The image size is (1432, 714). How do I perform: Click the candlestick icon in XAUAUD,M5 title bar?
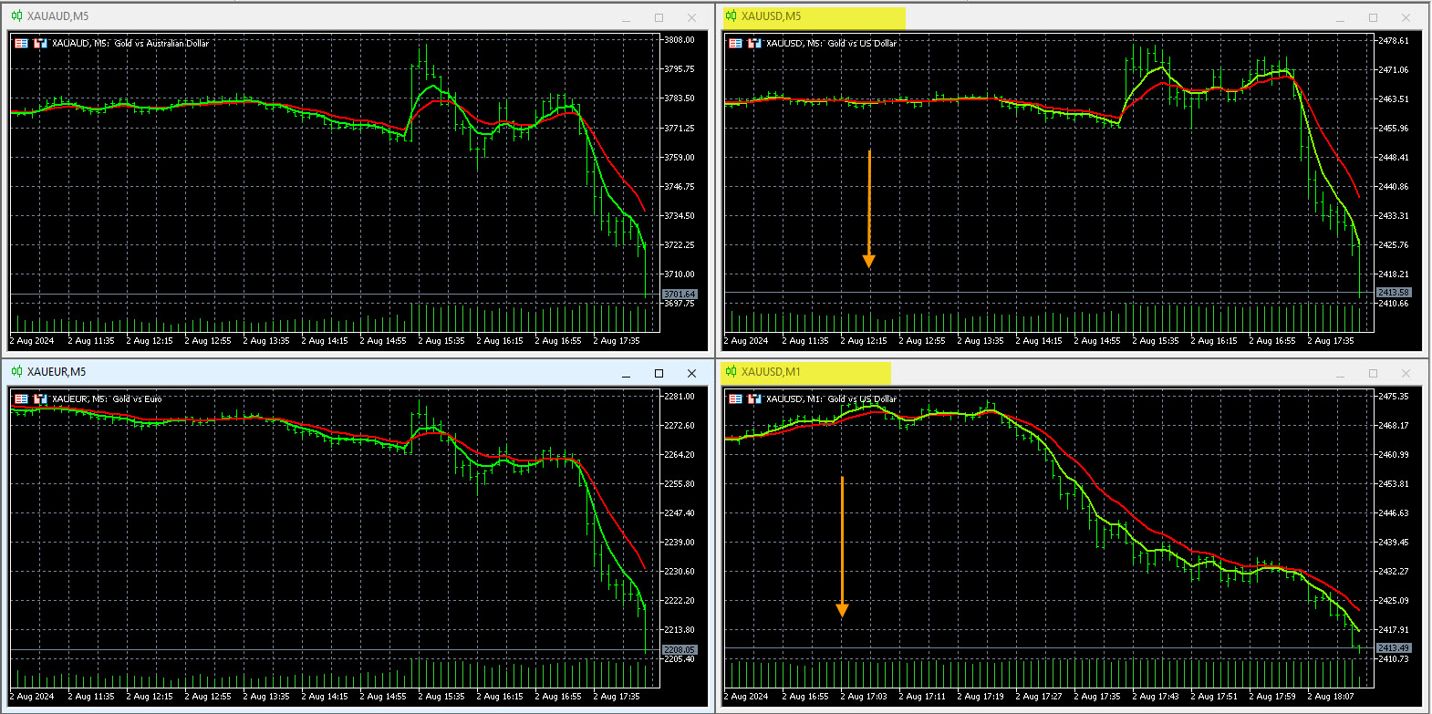[16, 16]
